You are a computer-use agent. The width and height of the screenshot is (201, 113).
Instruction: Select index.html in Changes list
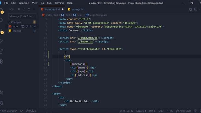(x=16, y=26)
